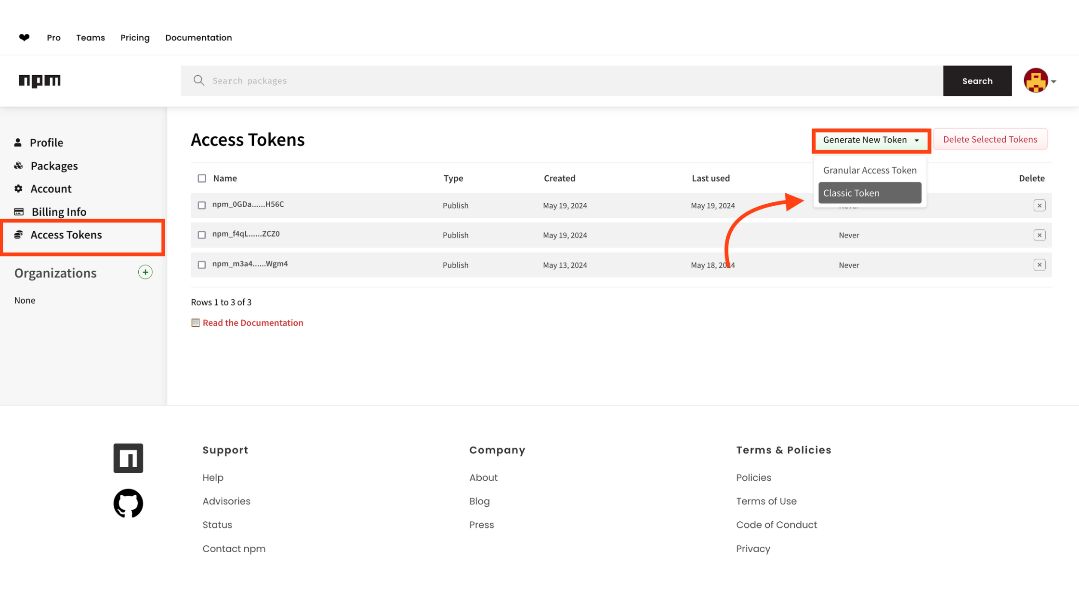
Task: Go to Packages in the sidebar
Action: [x=54, y=166]
